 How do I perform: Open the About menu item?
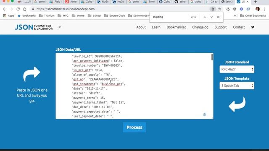[x=141, y=27]
